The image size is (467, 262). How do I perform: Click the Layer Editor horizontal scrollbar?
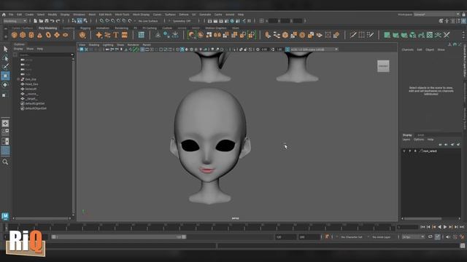coord(422,218)
